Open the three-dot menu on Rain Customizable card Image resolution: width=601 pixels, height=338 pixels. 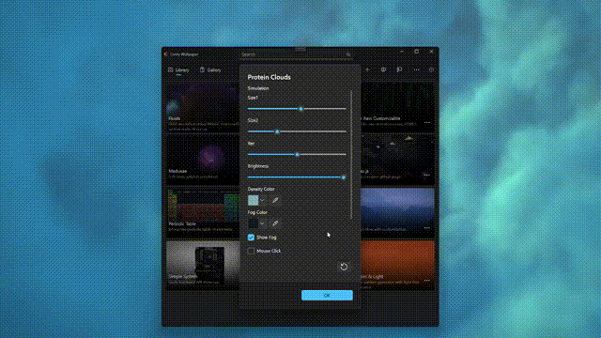(427, 123)
